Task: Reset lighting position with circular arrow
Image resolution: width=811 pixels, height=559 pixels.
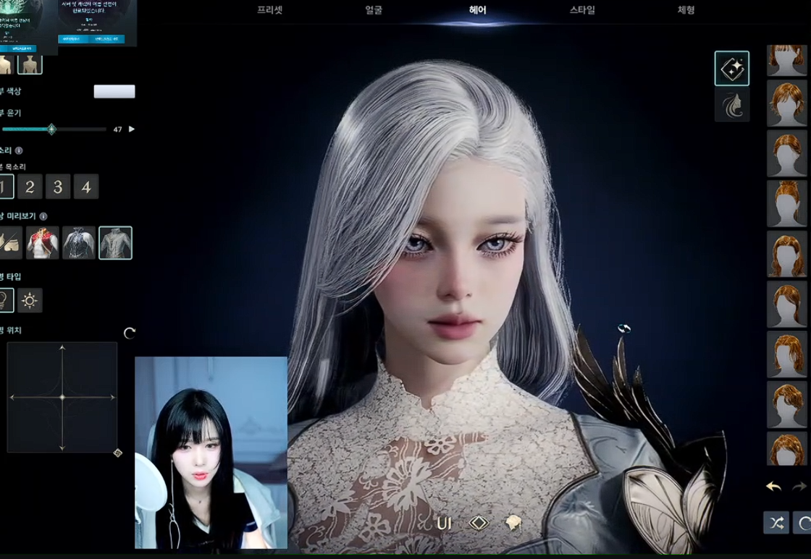Action: coord(130,333)
